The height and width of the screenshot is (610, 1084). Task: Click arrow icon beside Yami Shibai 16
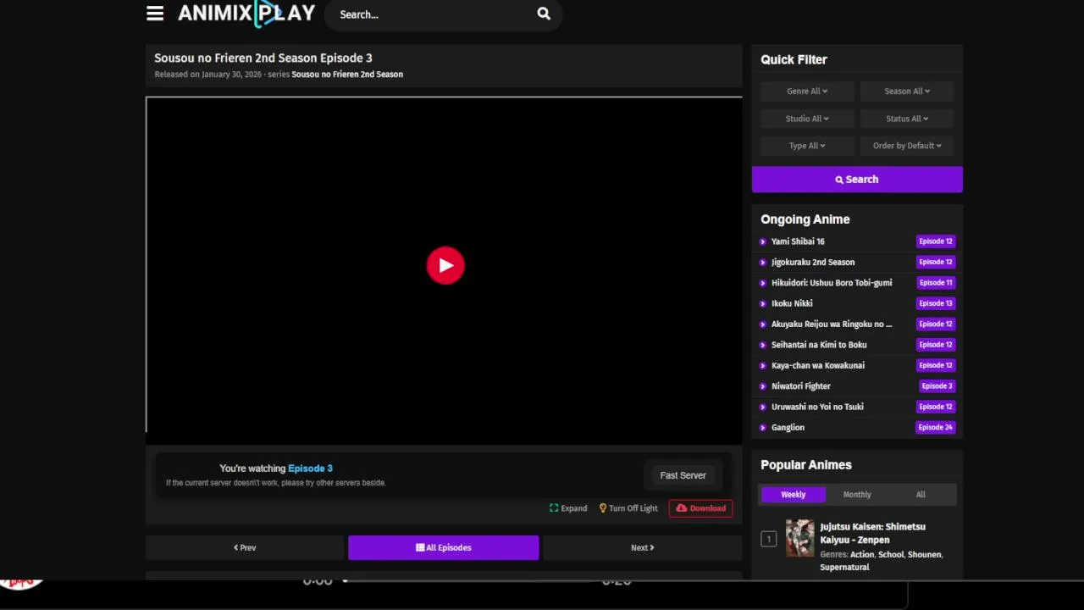[763, 241]
